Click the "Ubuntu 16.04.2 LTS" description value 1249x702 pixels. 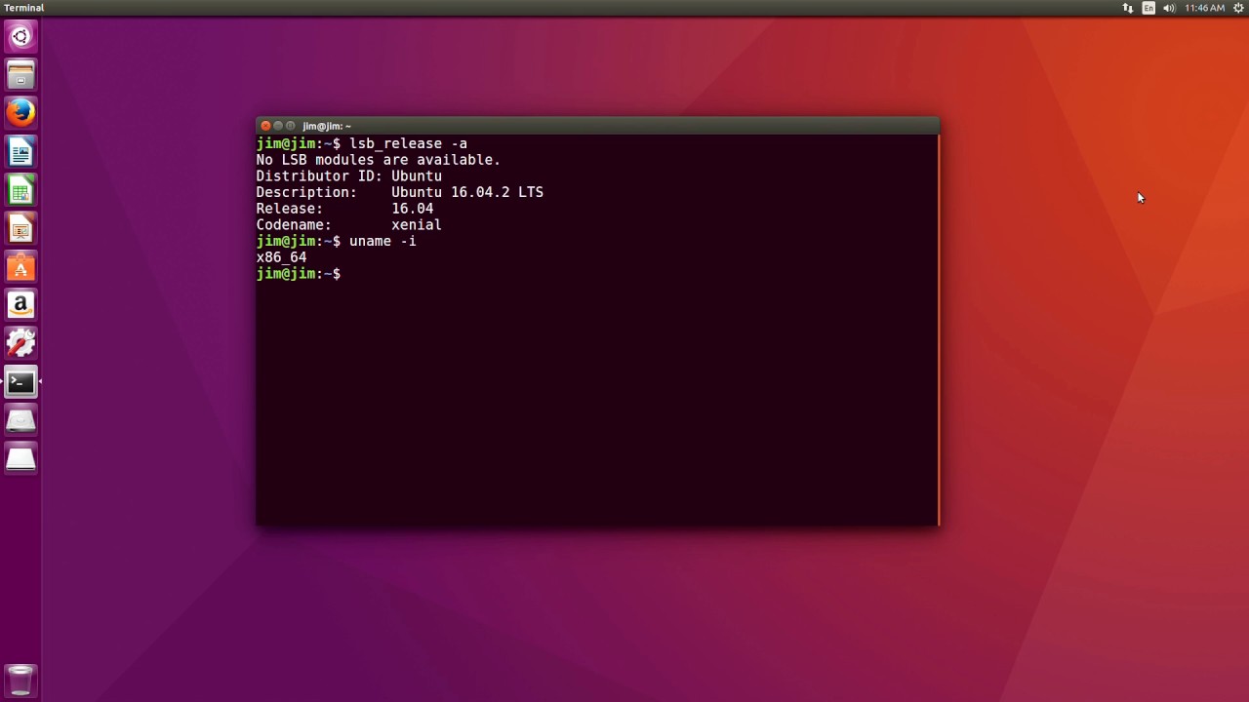[467, 192]
